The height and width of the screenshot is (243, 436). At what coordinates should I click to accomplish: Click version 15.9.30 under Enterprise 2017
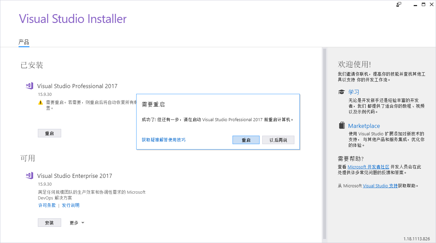[x=45, y=184]
